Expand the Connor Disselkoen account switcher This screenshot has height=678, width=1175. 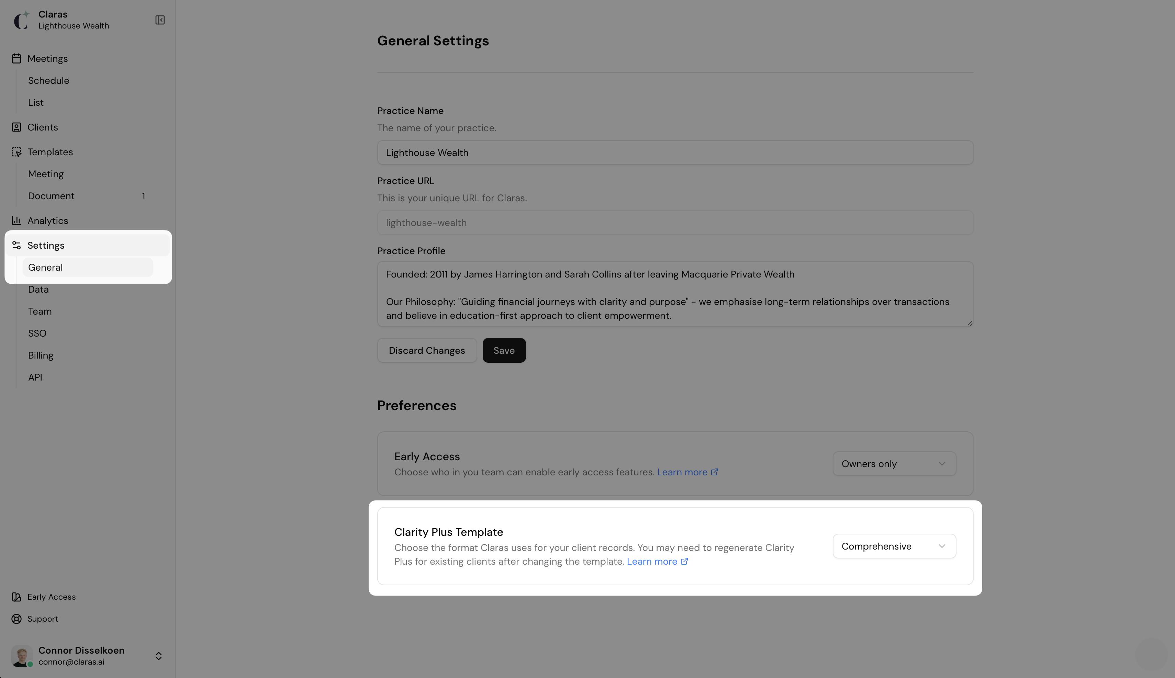(x=158, y=656)
